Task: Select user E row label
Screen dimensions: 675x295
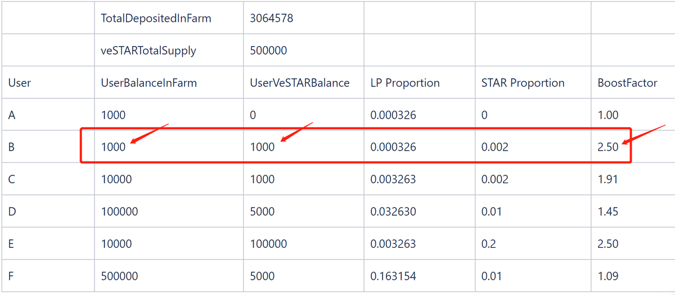Action: [x=12, y=244]
